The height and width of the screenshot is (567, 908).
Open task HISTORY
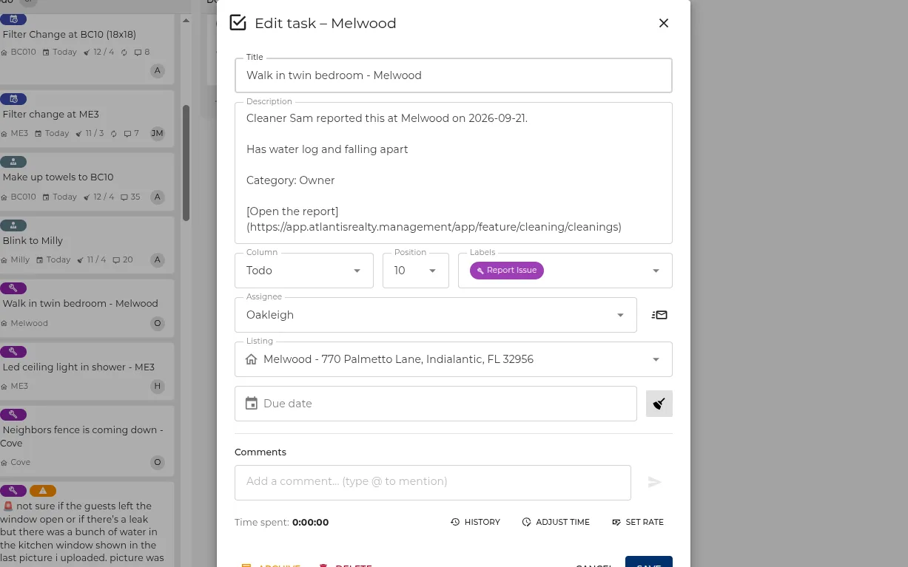(476, 522)
